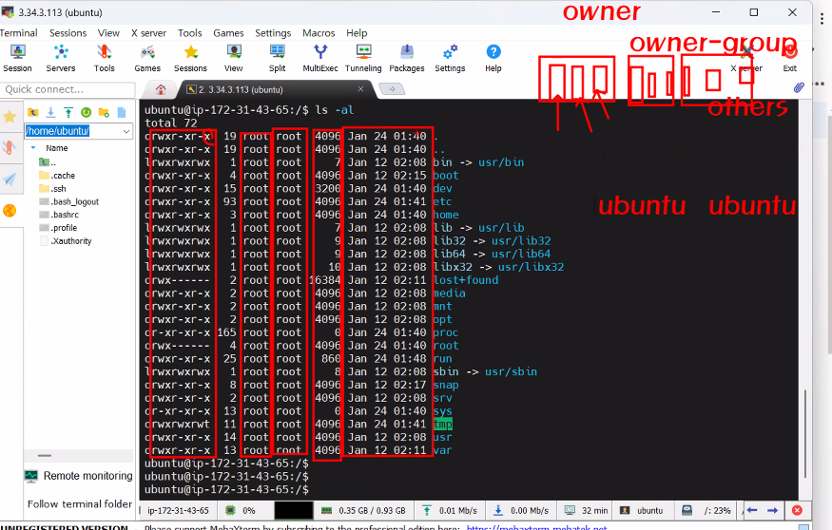
Task: Click the 0.35 GB / 0.93 GB memory entry
Action: point(364,510)
